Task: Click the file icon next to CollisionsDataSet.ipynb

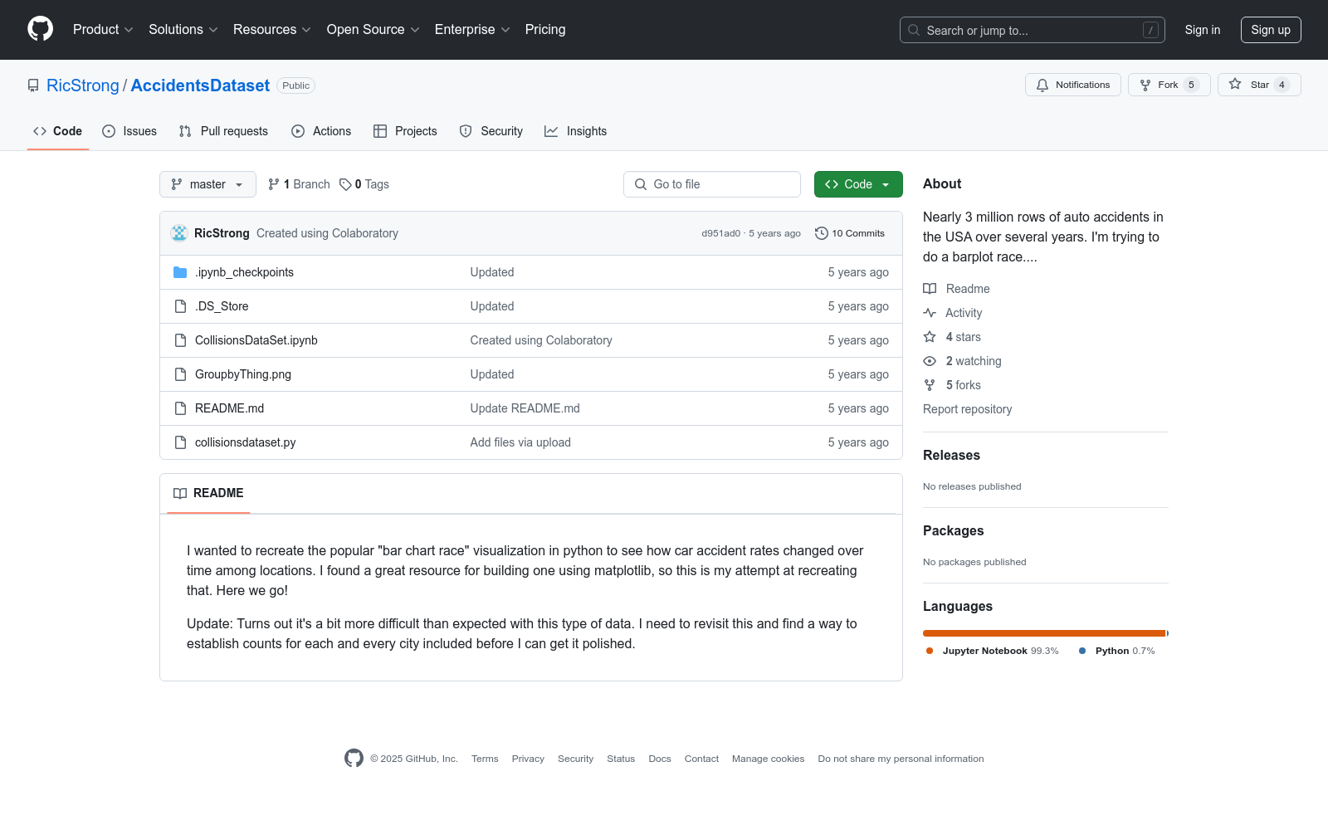Action: click(x=180, y=340)
